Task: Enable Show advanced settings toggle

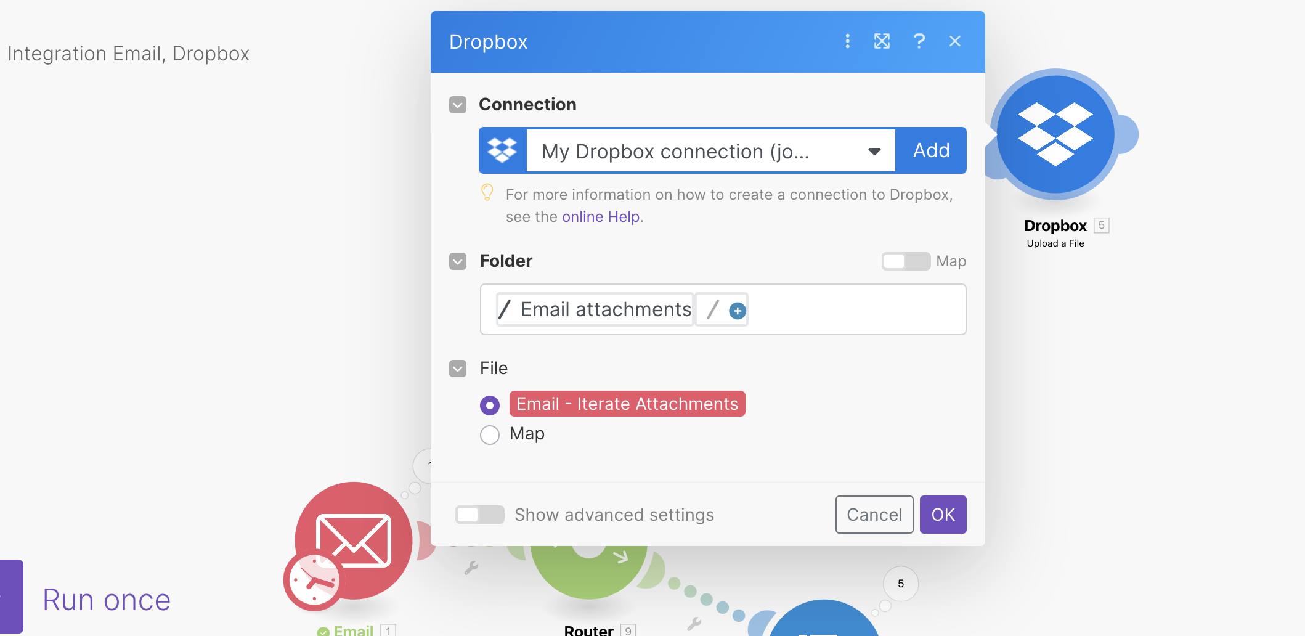Action: (479, 515)
